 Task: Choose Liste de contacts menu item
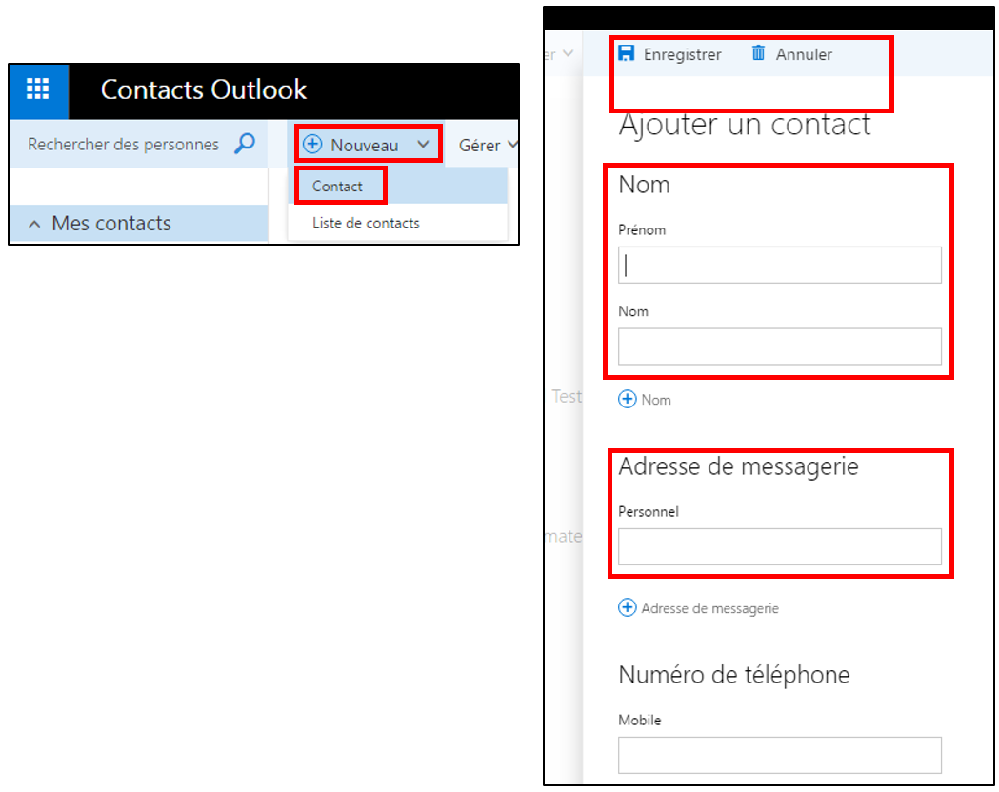pyautogui.click(x=398, y=223)
